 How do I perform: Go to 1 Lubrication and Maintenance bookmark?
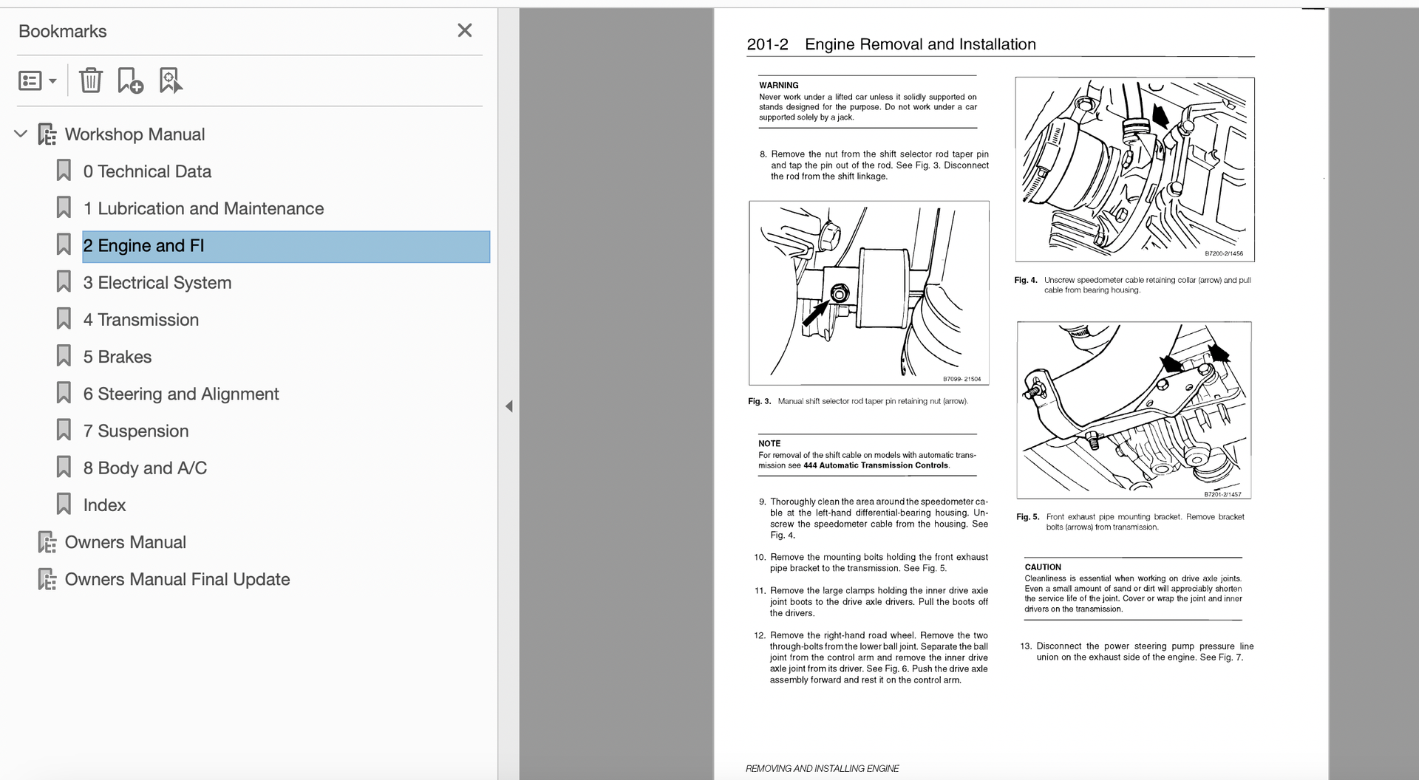(x=203, y=208)
